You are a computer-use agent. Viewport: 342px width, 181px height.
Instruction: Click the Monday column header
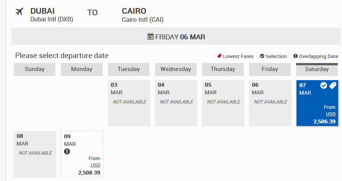[81, 69]
